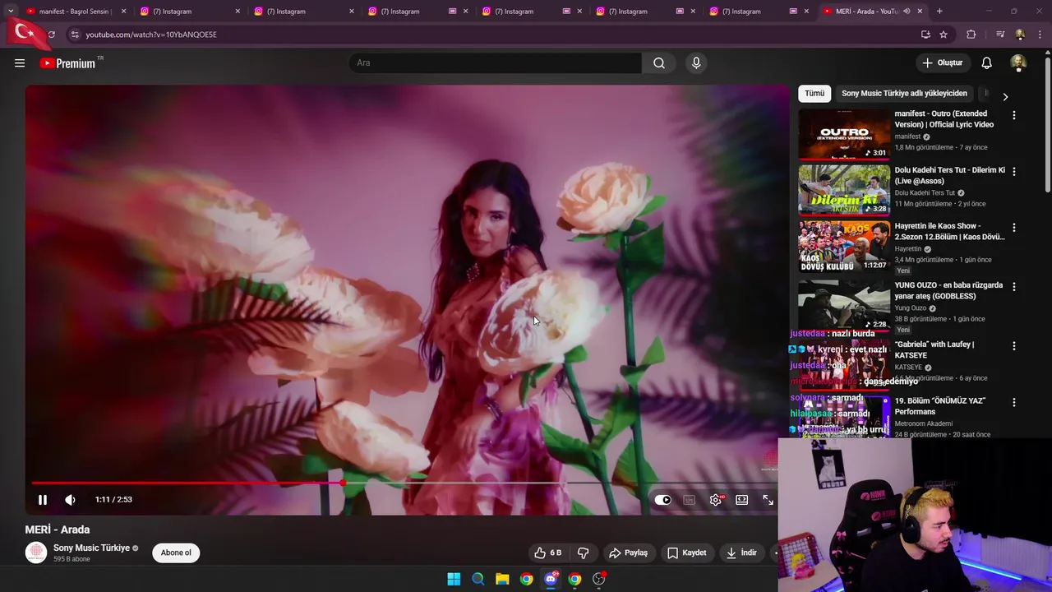Open options for Dolu Kadehi Ters Tut video
Screen dimensions: 1052x592
(1014, 172)
